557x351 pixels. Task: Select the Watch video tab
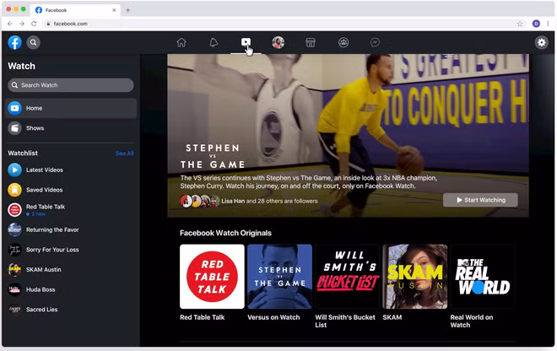pos(246,43)
